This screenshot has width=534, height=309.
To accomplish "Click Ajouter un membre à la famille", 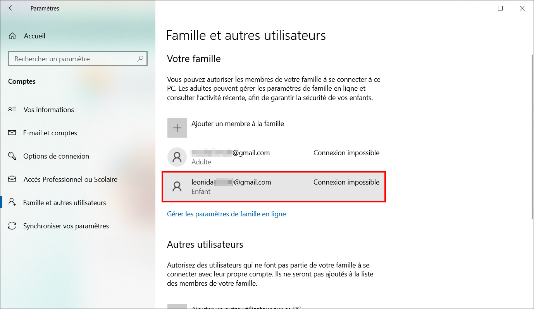I will [x=238, y=124].
